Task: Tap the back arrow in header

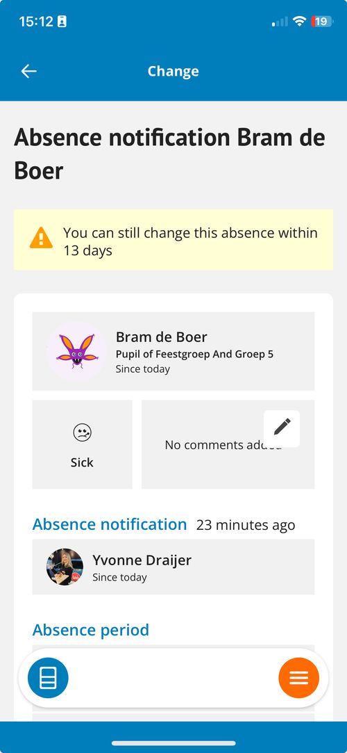Action: [28, 71]
